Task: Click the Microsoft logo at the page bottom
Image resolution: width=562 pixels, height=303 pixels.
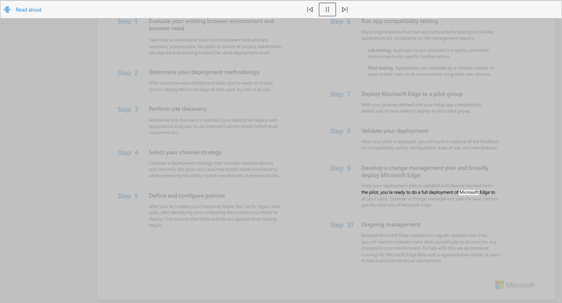Action: tap(515, 285)
